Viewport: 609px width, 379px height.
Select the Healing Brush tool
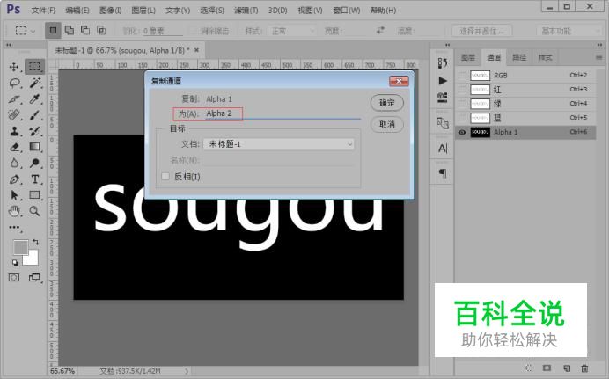(x=14, y=115)
